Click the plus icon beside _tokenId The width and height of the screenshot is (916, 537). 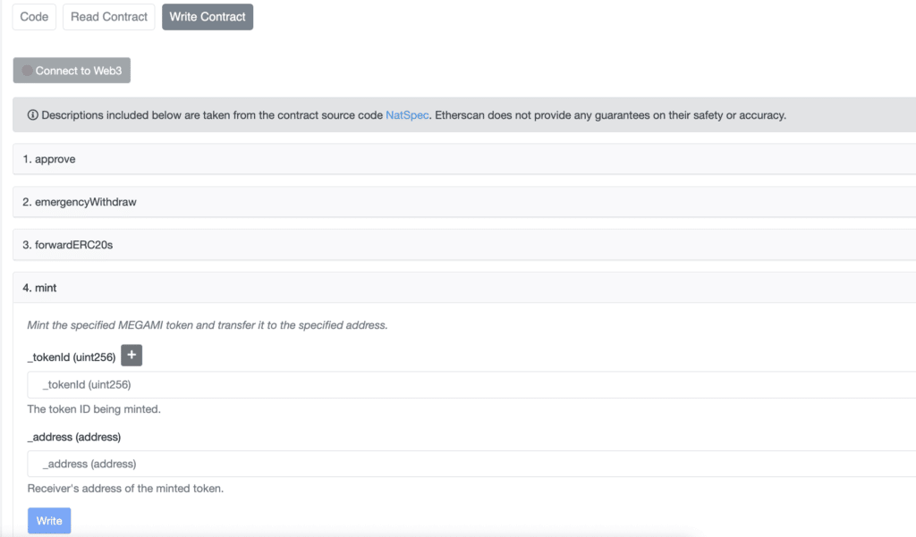tap(131, 357)
